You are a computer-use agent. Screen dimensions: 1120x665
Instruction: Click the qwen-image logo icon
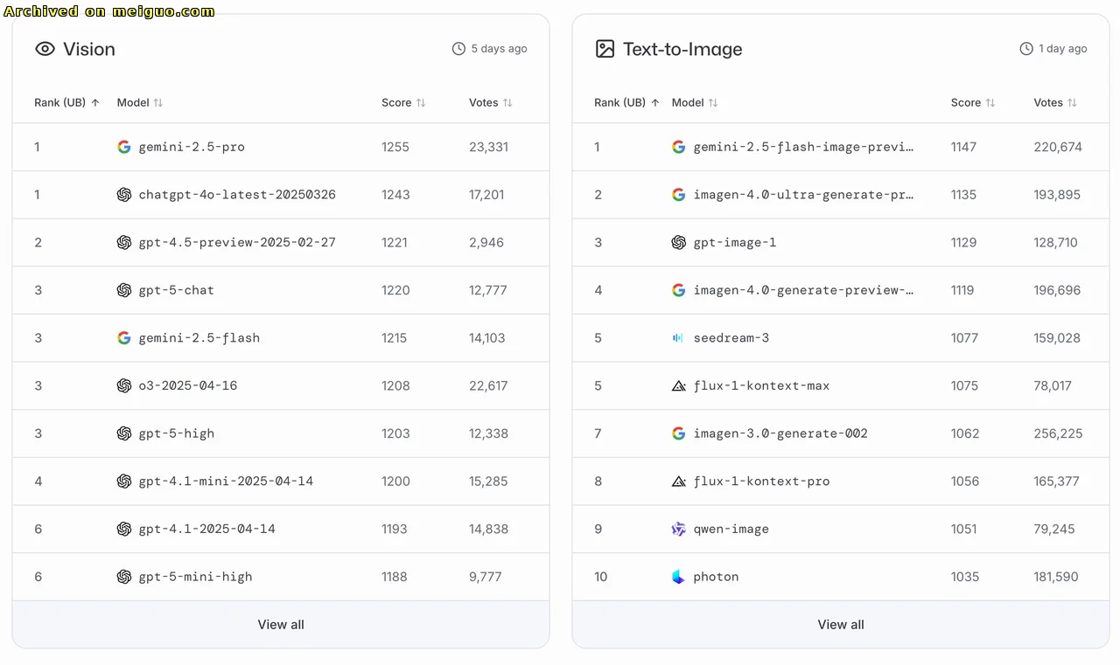point(679,529)
